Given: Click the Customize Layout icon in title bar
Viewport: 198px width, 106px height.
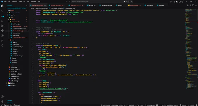Looking at the screenshot, I should [x=174, y=2].
